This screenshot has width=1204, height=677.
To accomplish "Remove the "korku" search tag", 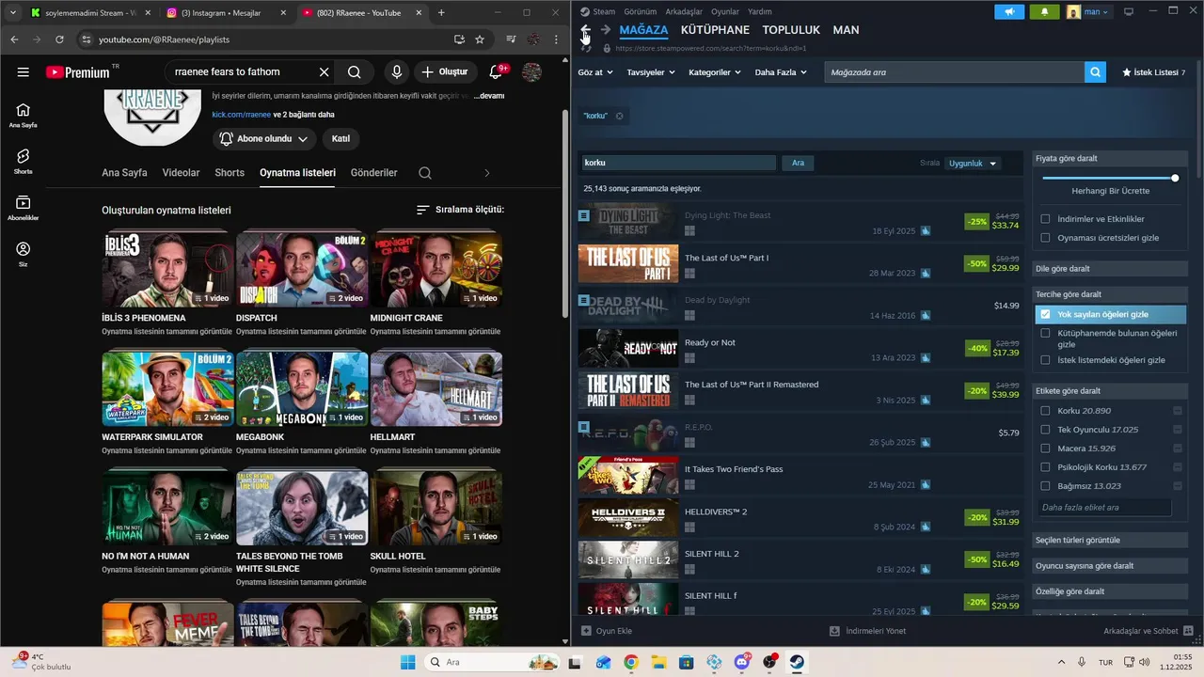I will coord(619,116).
